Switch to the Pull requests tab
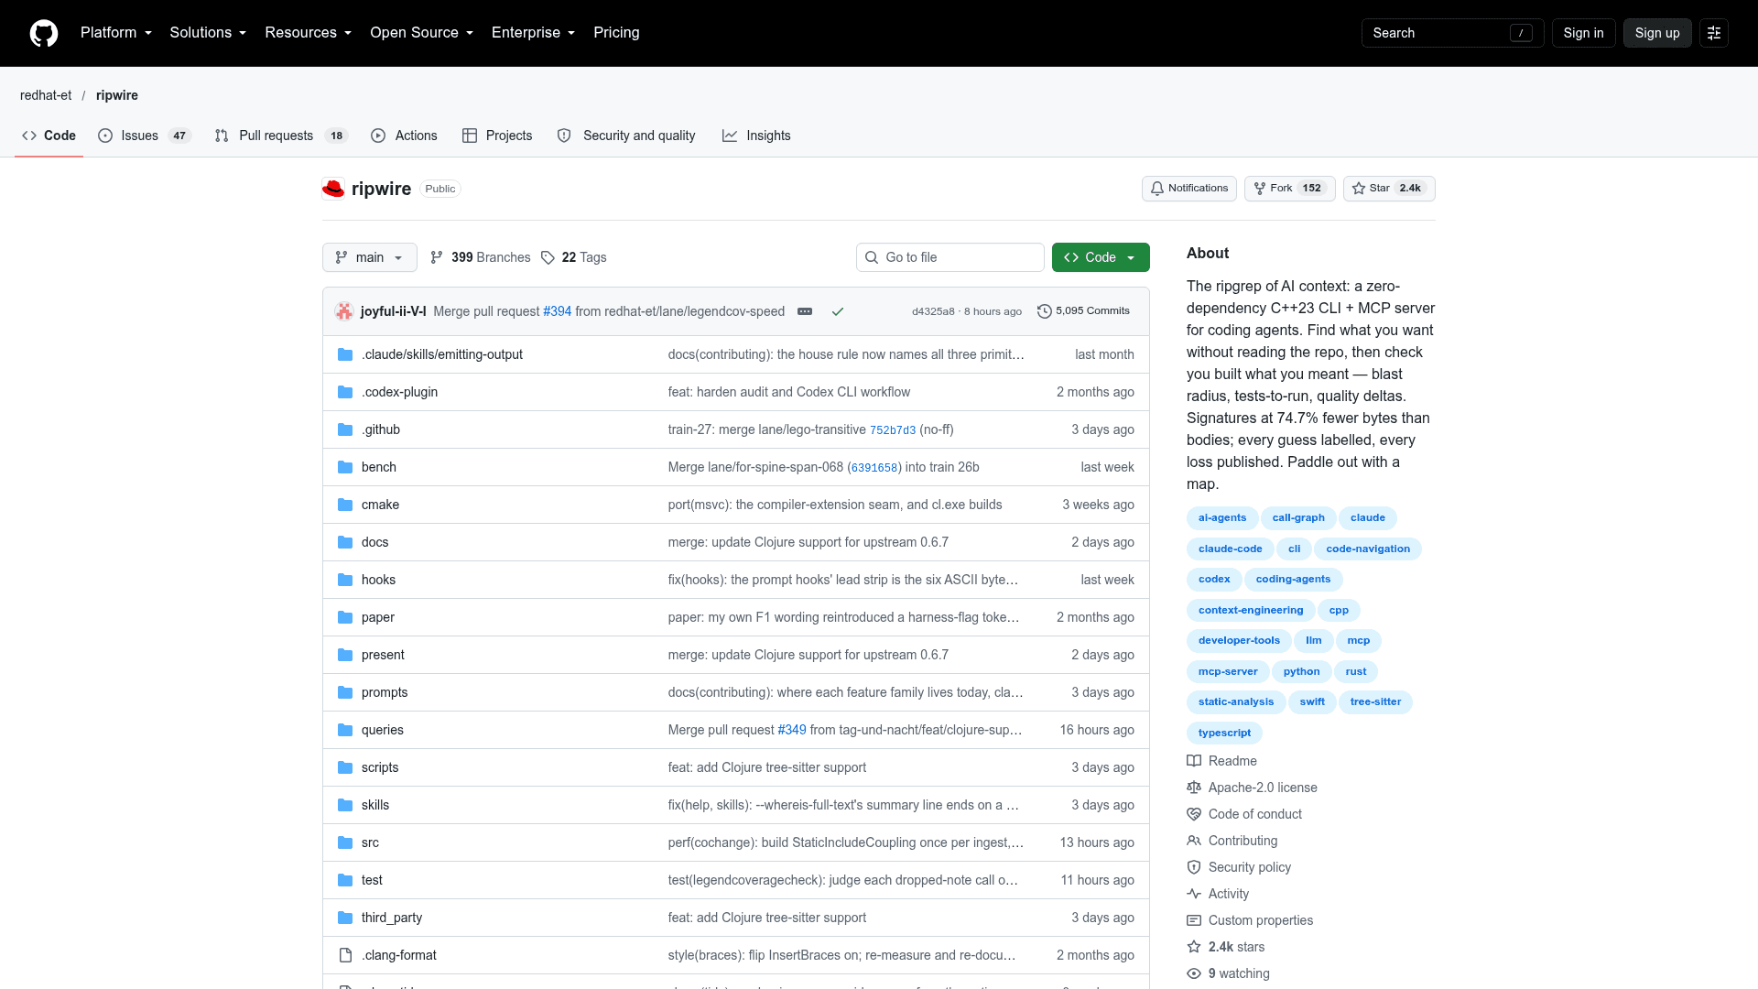This screenshot has width=1758, height=989. [280, 136]
